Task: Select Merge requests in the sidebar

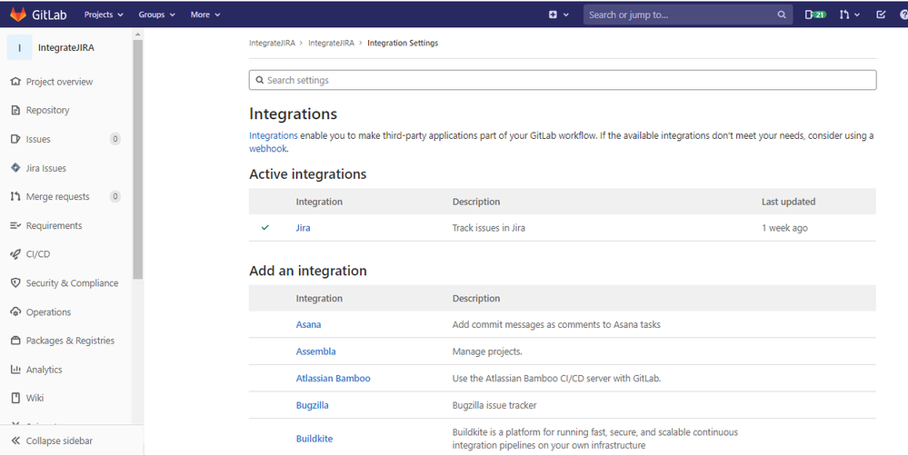Action: 58,197
